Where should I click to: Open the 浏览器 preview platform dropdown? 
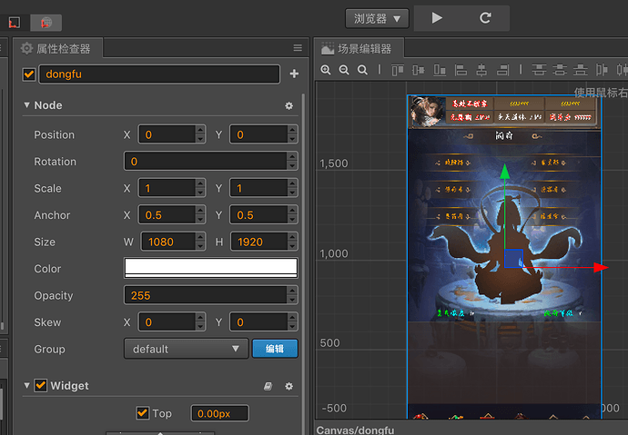pyautogui.click(x=377, y=18)
